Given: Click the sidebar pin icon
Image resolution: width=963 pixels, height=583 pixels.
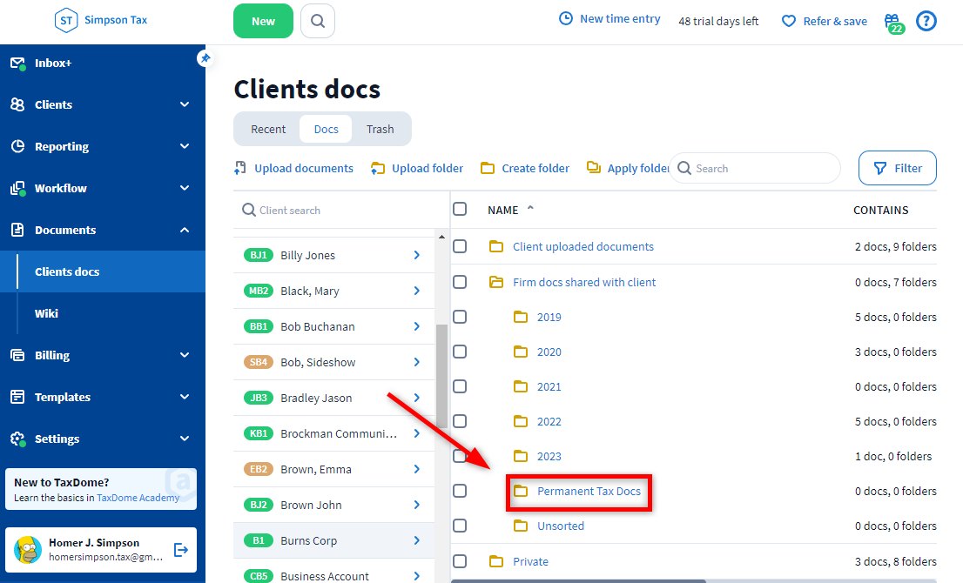Looking at the screenshot, I should point(205,58).
